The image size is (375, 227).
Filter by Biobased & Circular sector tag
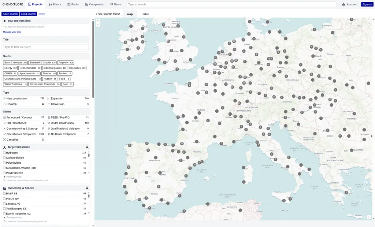[x=42, y=63]
